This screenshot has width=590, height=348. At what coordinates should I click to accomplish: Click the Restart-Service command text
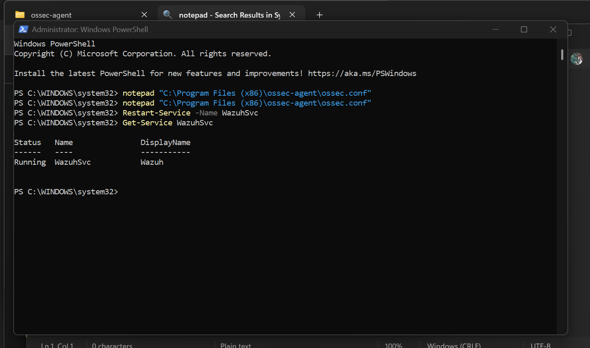pos(156,113)
